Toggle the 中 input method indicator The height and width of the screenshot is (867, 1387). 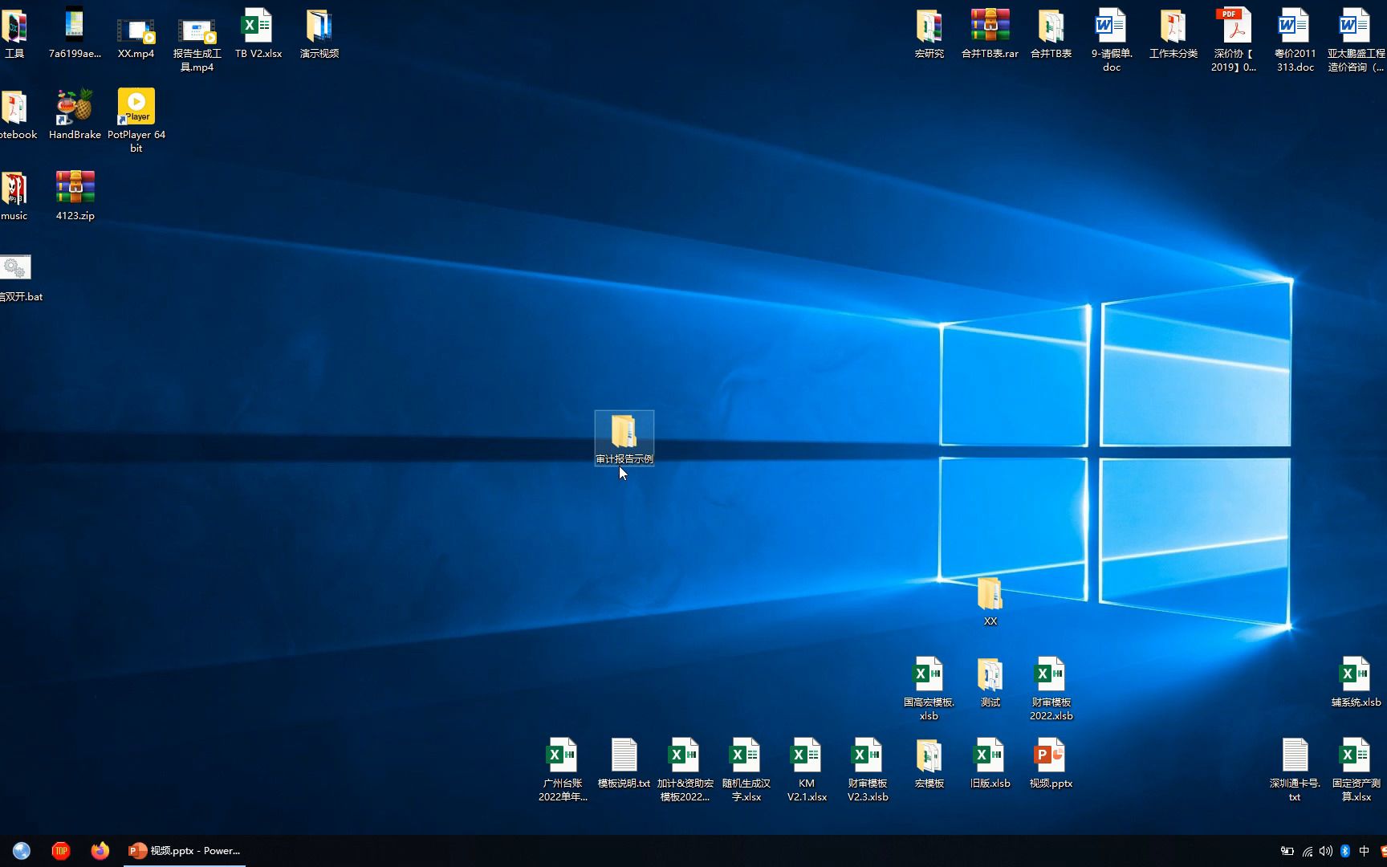click(x=1364, y=851)
